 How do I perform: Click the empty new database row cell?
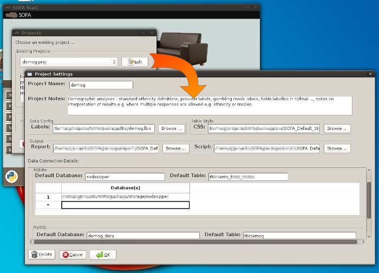pos(126,205)
